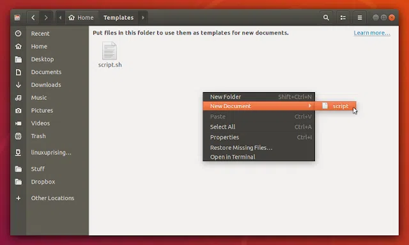
Task: Click the Pictures camera icon in sidebar
Action: click(19, 111)
